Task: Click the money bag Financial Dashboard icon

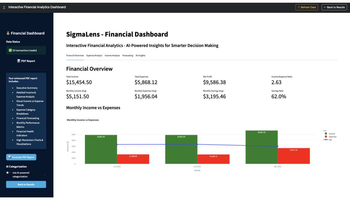Action: tap(8, 33)
